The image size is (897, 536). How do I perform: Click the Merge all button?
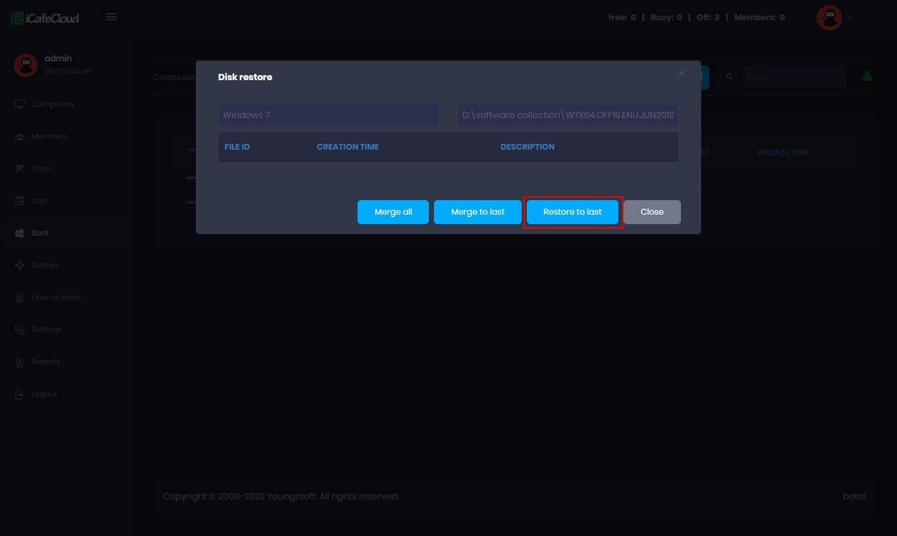pos(393,212)
